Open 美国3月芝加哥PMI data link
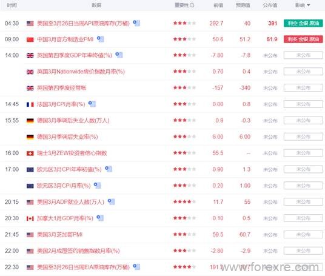This screenshot has width=325, height=276. click(x=59, y=235)
